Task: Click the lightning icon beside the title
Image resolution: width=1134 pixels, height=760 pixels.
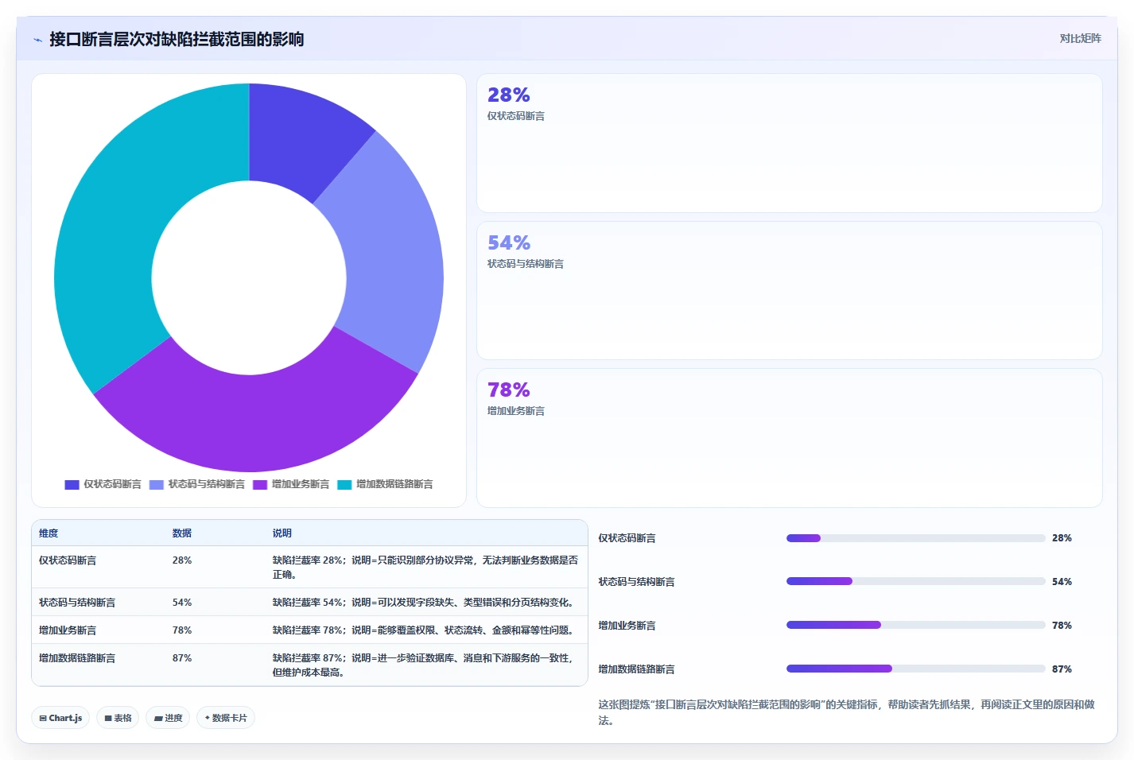Action: (37, 40)
